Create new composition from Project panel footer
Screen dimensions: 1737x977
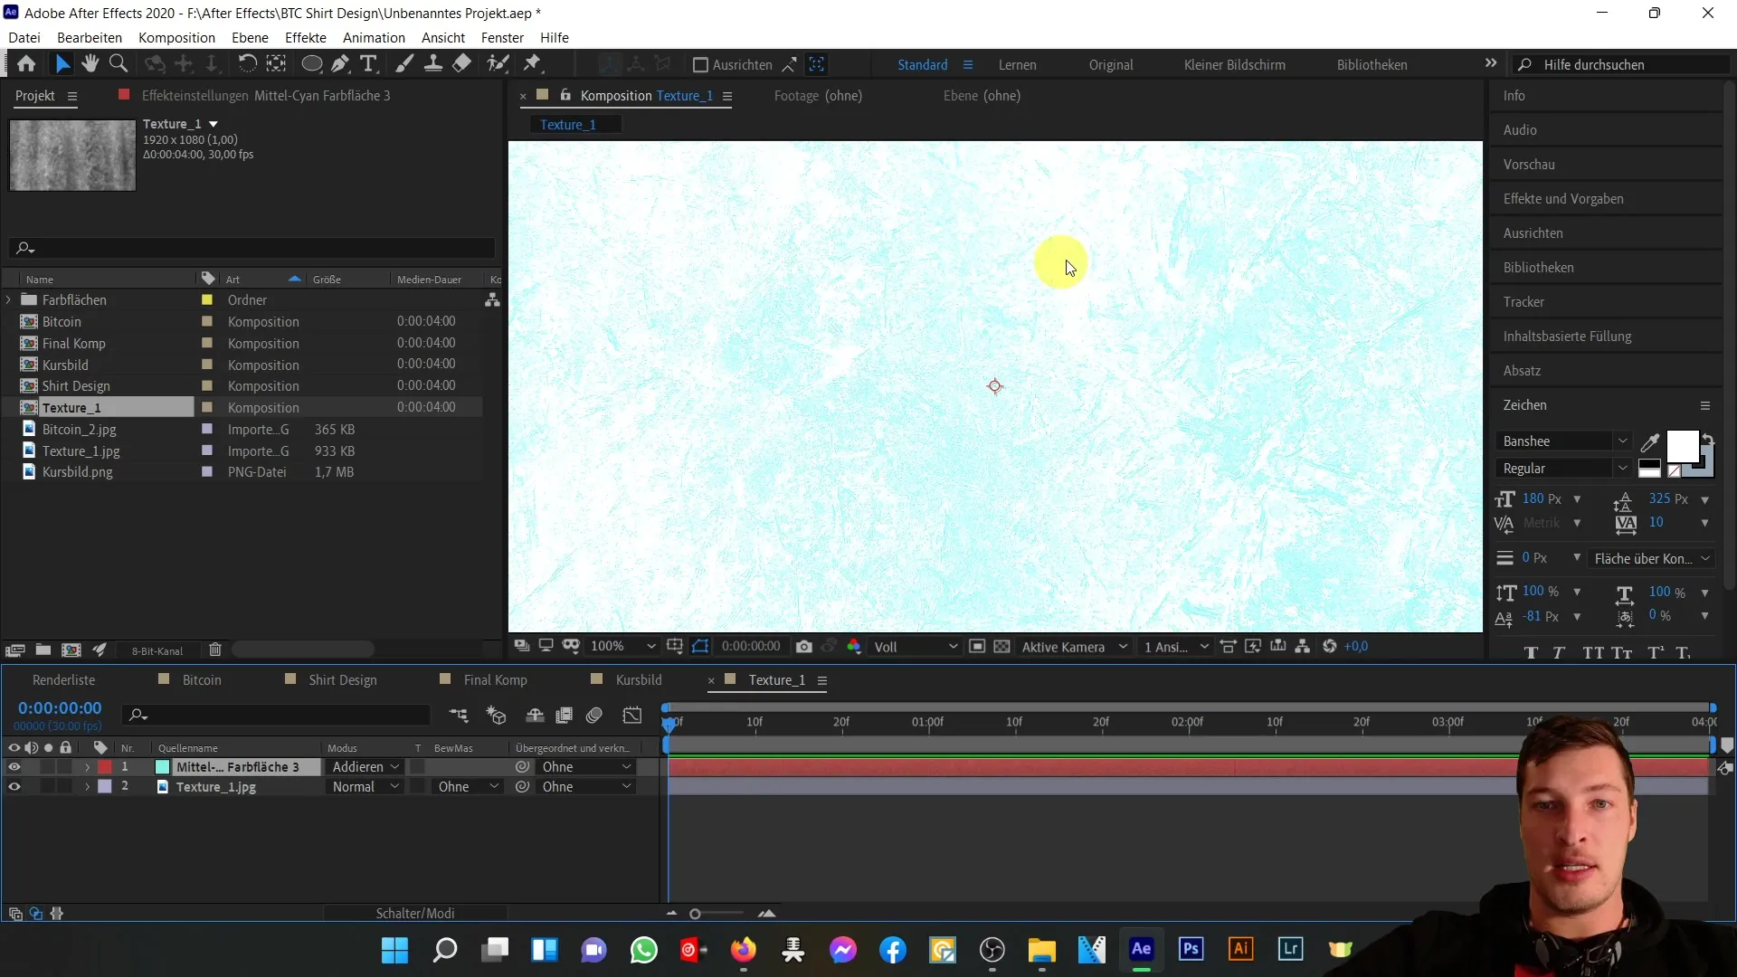[71, 650]
